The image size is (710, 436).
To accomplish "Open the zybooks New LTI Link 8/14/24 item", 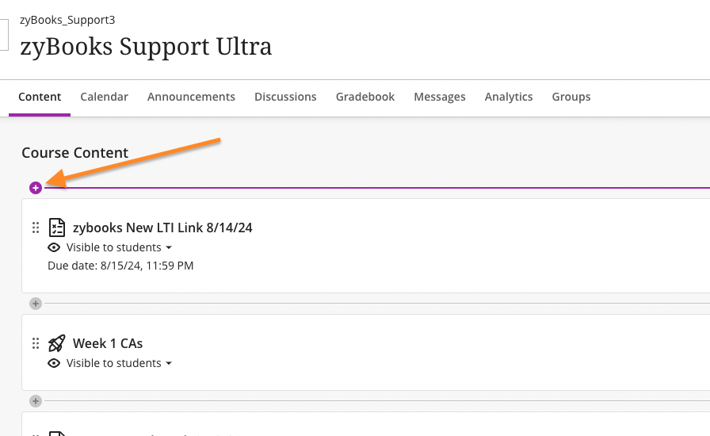I will 162,228.
